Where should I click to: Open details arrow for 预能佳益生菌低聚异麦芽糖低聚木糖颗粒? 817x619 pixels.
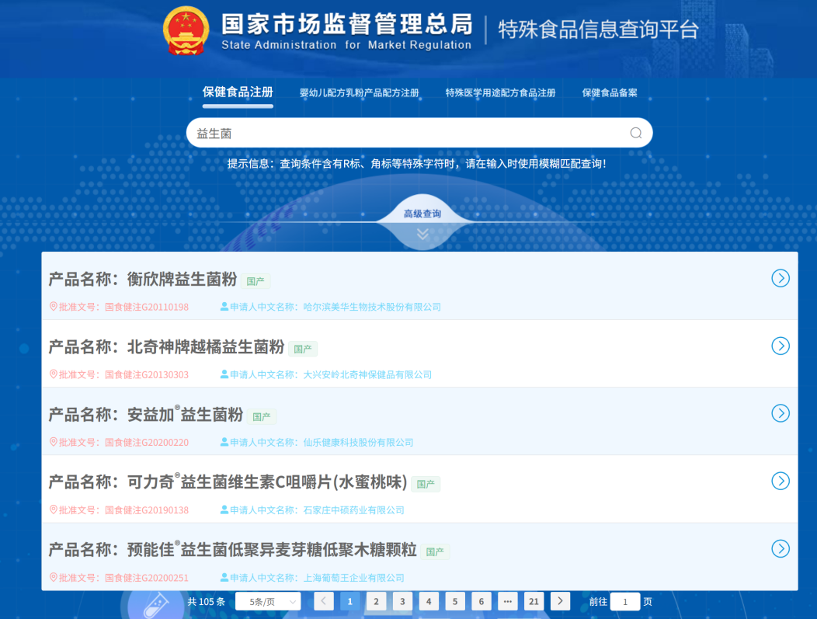tap(780, 548)
